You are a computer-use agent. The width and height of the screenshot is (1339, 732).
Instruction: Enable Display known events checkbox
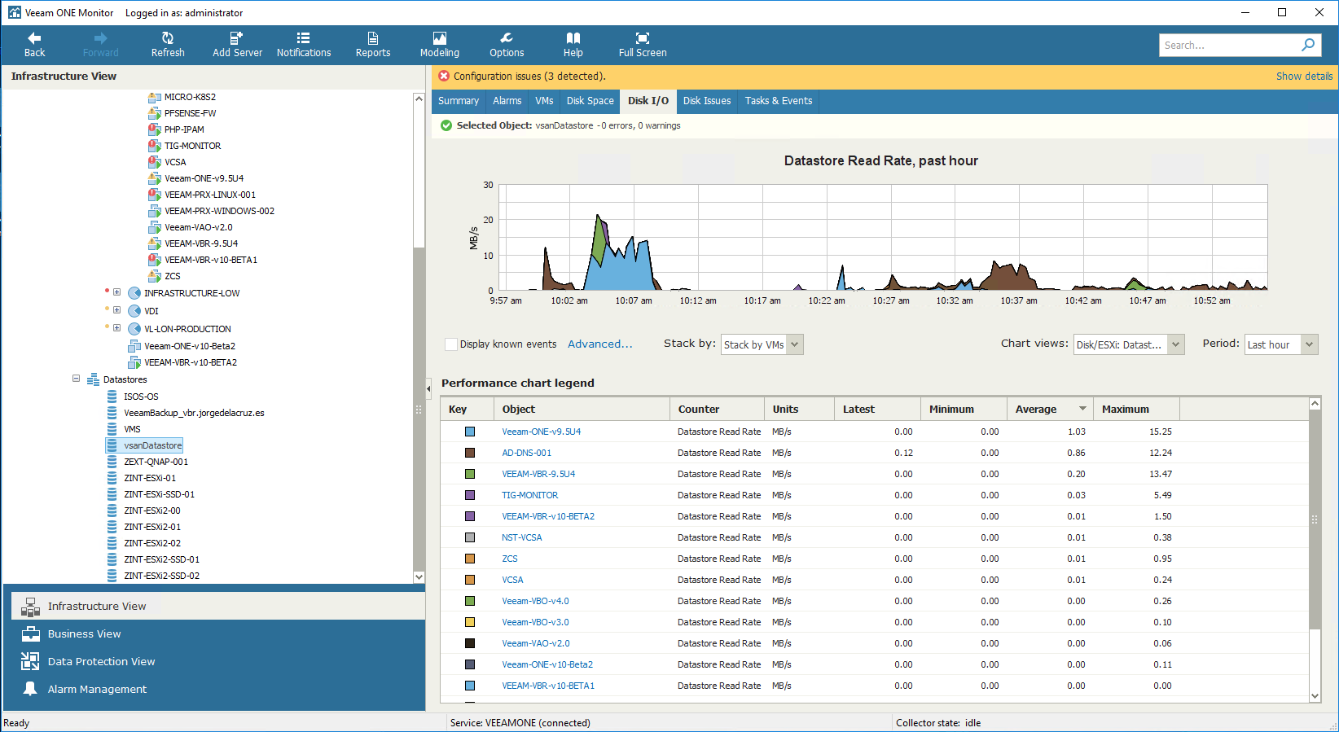(x=450, y=344)
